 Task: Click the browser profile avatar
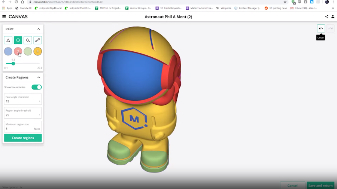point(327,2)
